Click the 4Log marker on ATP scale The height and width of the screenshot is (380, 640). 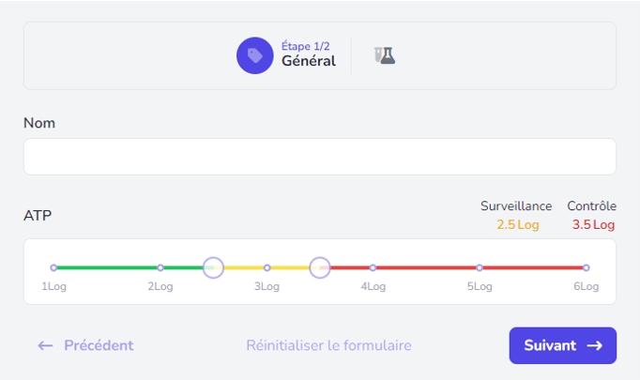pos(373,267)
